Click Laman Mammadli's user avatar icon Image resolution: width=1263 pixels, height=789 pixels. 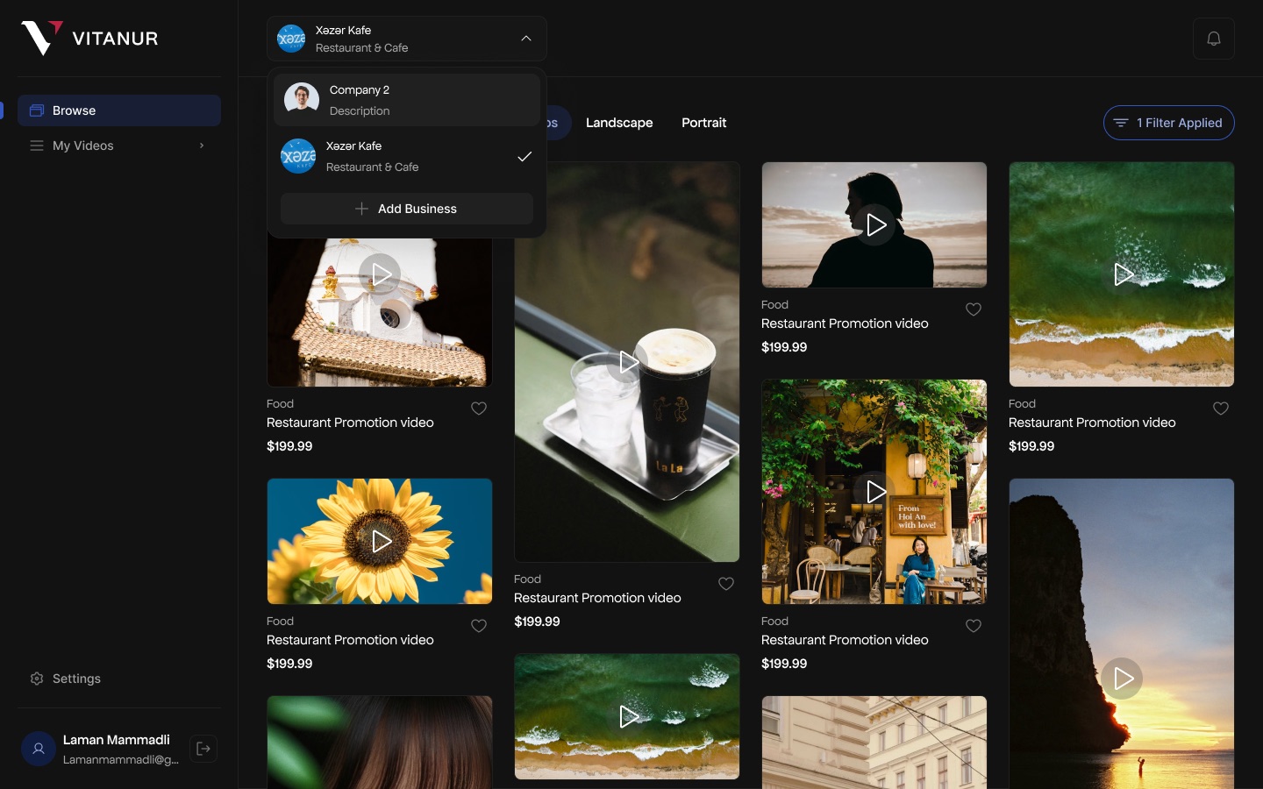point(39,749)
